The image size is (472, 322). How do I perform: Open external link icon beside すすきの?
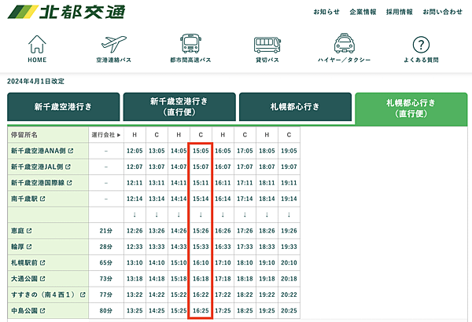(83, 295)
